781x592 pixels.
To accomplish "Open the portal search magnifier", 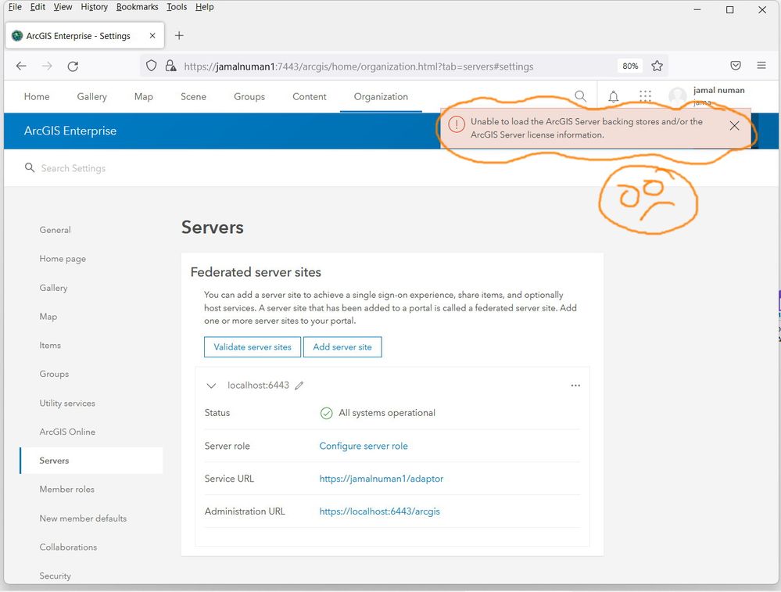I will [x=580, y=95].
